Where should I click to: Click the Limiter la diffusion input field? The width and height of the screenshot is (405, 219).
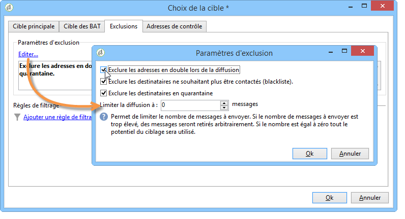(x=191, y=105)
